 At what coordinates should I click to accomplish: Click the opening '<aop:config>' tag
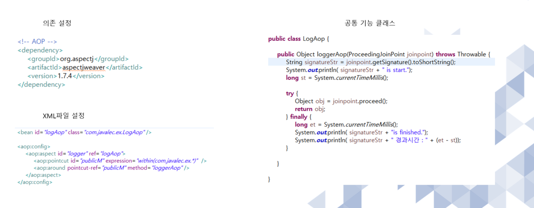pyautogui.click(x=34, y=146)
